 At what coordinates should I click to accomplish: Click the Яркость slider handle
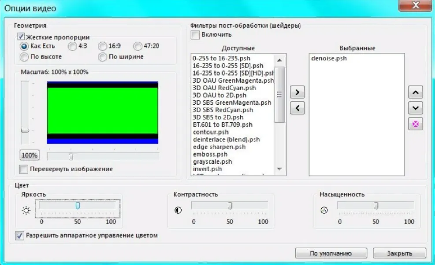(78, 206)
